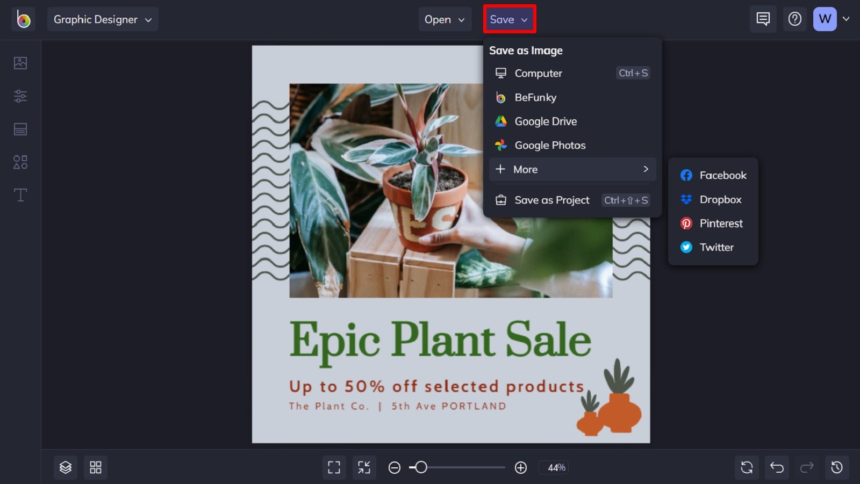Open the edit history
860x484 pixels.
[836, 467]
